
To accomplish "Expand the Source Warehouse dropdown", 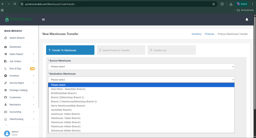I will [141, 67].
